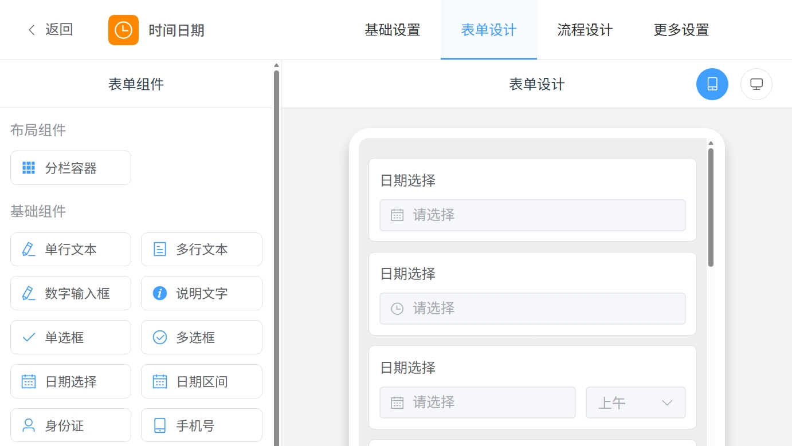Add the 手机号 component
792x446 pixels.
pos(202,425)
